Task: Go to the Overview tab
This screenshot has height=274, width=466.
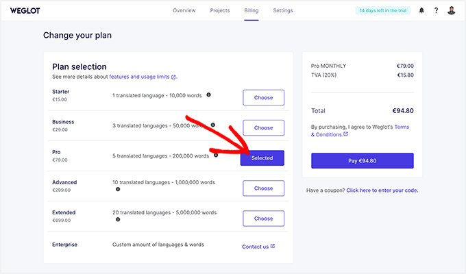Action: pyautogui.click(x=184, y=11)
